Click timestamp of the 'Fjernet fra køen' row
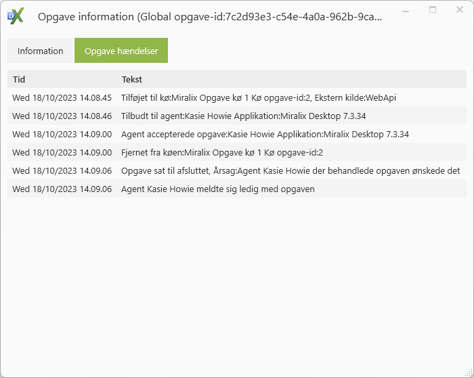Image resolution: width=474 pixels, height=378 pixels. pyautogui.click(x=62, y=152)
